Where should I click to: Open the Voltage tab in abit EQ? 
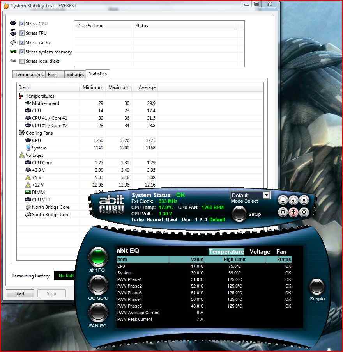[x=260, y=252]
